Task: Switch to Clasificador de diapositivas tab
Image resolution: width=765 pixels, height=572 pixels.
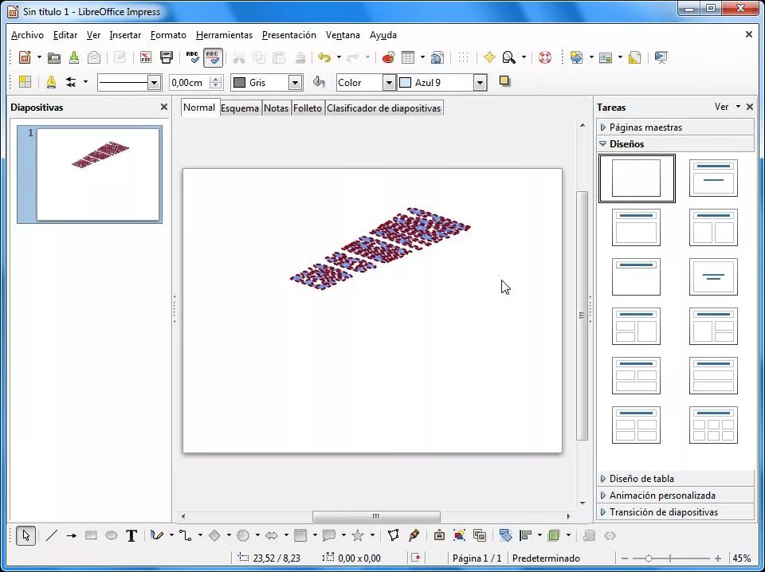Action: 384,108
